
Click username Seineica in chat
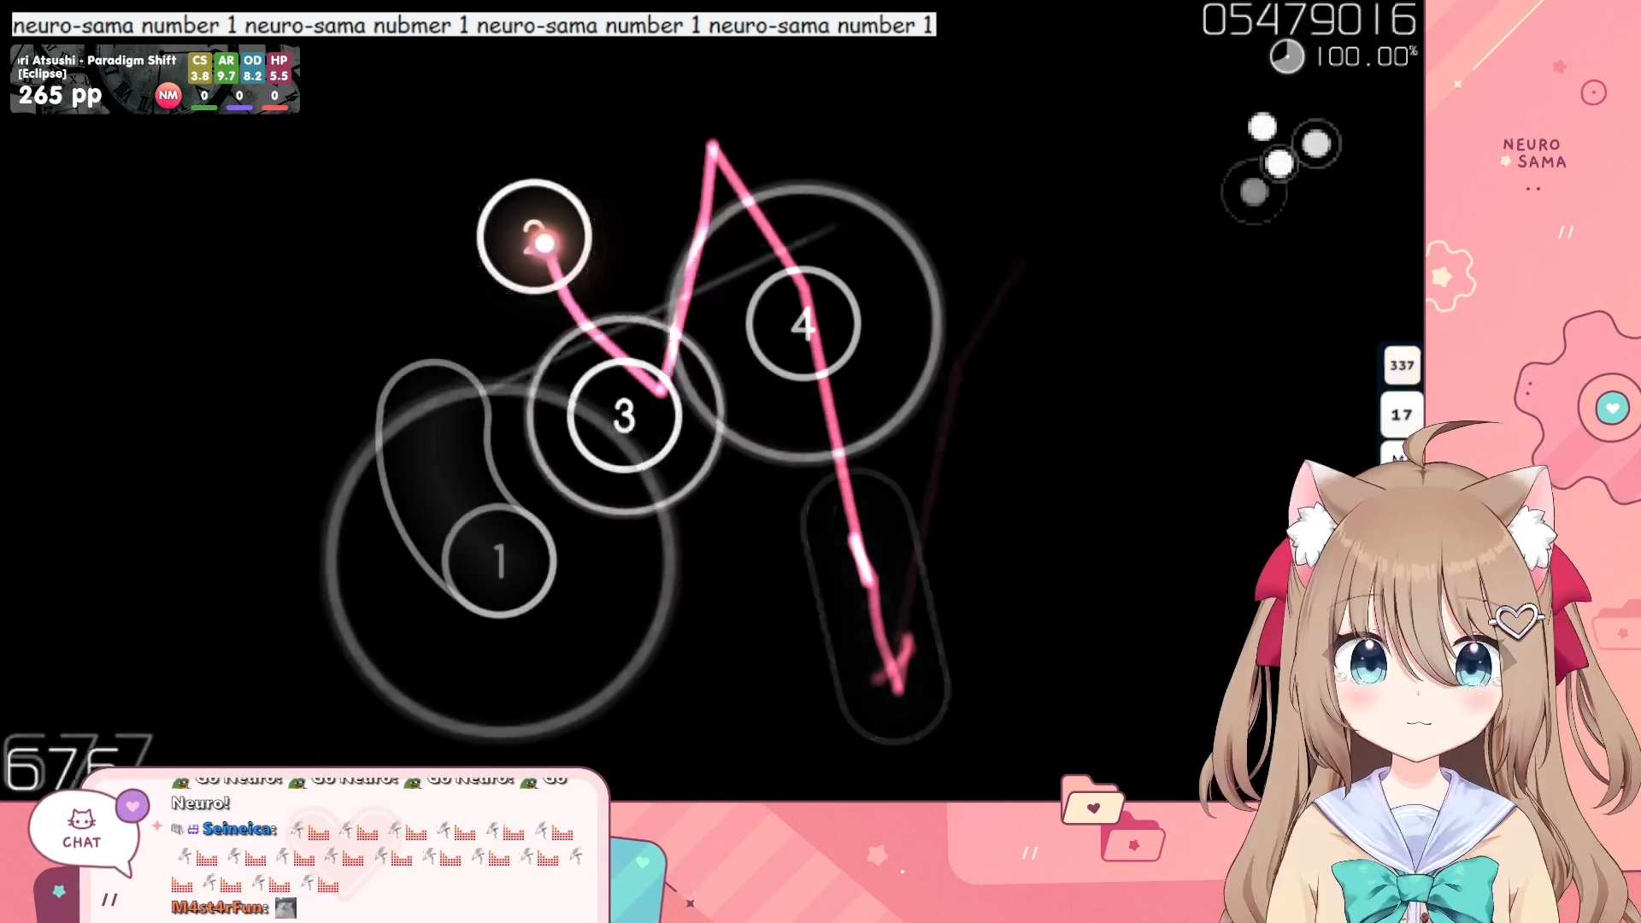point(239,829)
